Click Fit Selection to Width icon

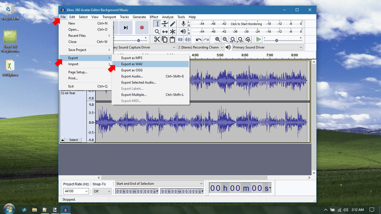pyautogui.click(x=233, y=39)
